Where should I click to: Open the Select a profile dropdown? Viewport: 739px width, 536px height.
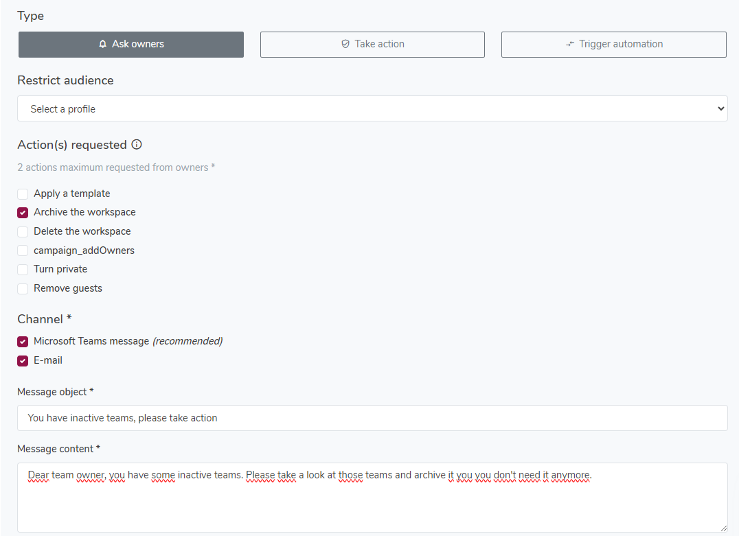(x=372, y=108)
